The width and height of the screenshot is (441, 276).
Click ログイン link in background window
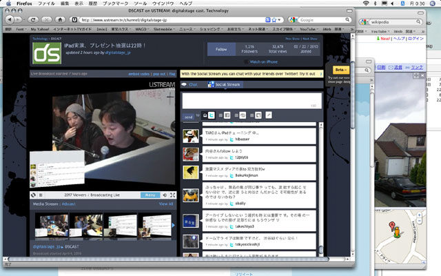point(416,39)
